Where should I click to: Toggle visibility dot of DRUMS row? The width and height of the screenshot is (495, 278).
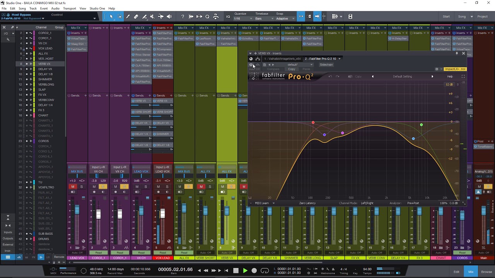coord(27,239)
